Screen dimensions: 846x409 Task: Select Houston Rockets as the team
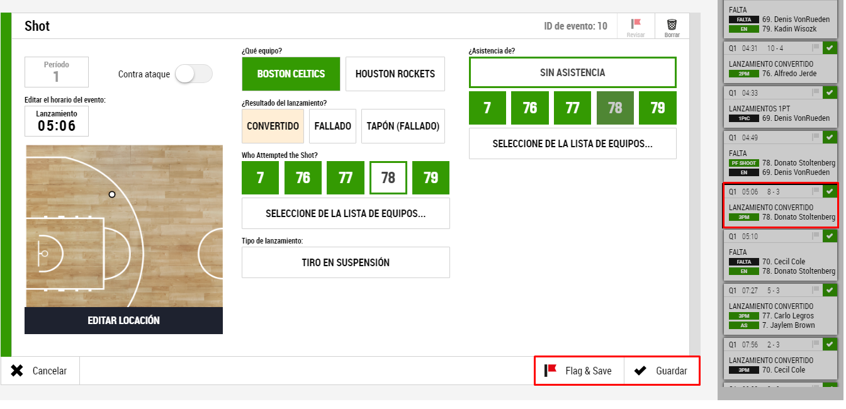395,74
